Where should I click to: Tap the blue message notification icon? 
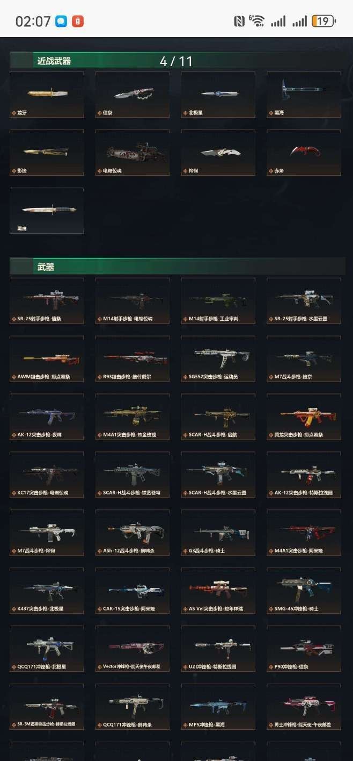(x=61, y=21)
